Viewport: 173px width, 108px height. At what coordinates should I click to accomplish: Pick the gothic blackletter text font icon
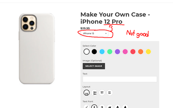[x=102, y=107]
